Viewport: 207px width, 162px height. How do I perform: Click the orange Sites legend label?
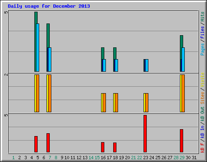click(202, 98)
